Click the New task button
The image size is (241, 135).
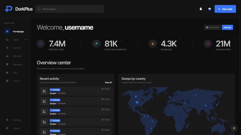(225, 9)
